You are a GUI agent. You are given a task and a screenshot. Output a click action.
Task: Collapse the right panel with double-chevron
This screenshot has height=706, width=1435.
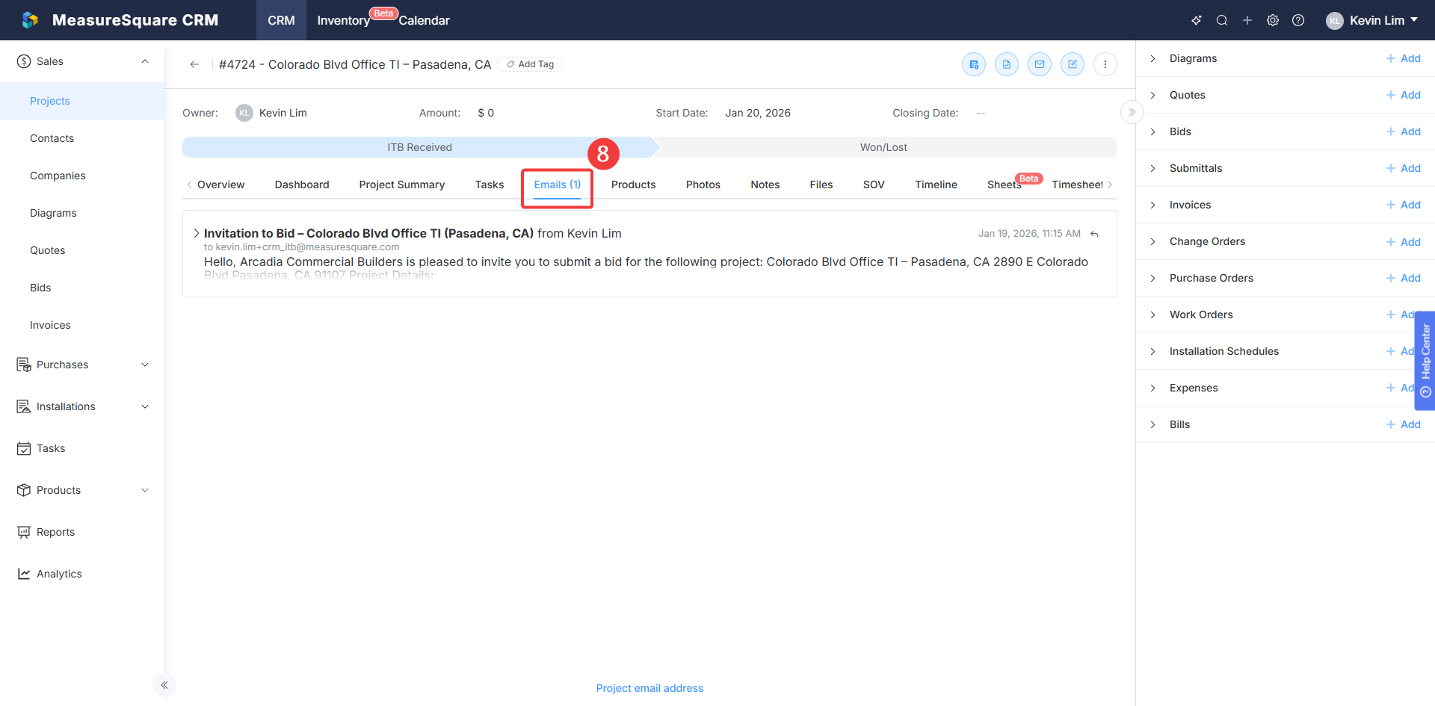click(x=1132, y=112)
